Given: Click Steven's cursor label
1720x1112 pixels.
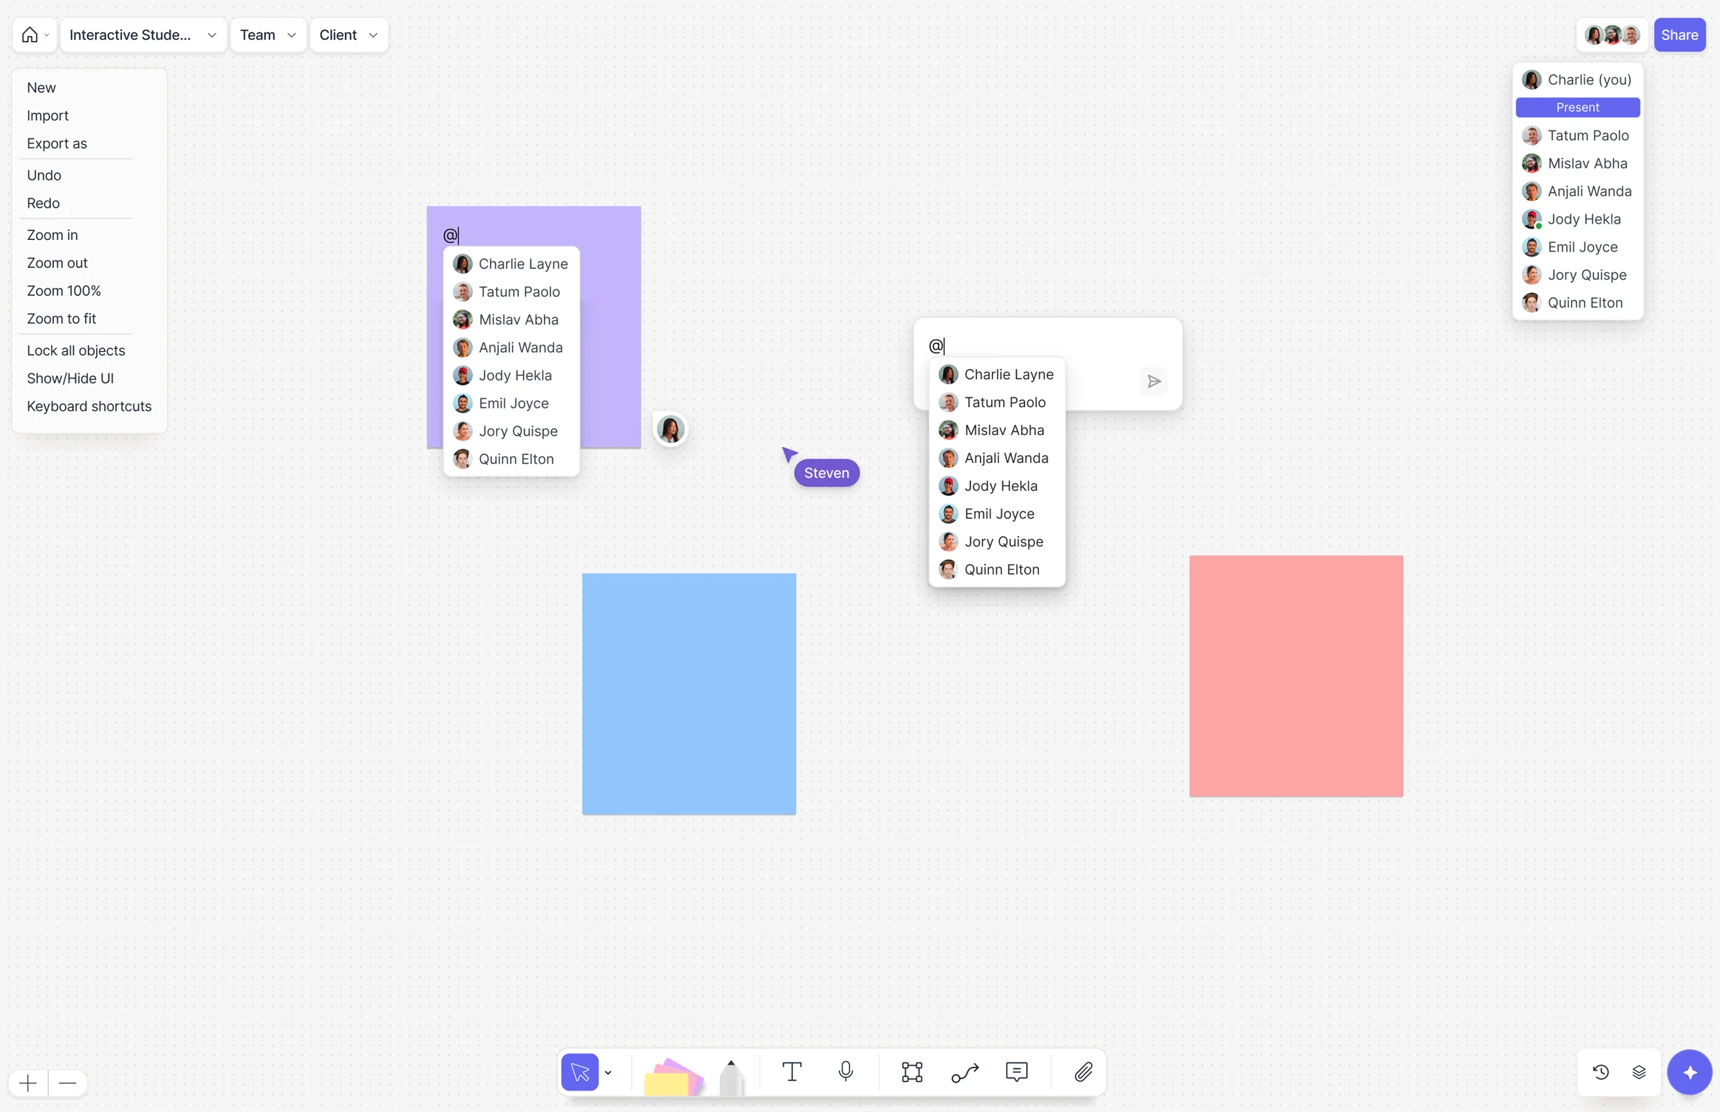Looking at the screenshot, I should click(826, 473).
